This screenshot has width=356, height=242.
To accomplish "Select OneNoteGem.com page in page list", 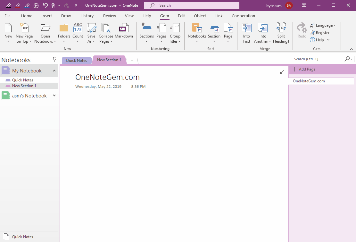I will [321, 81].
